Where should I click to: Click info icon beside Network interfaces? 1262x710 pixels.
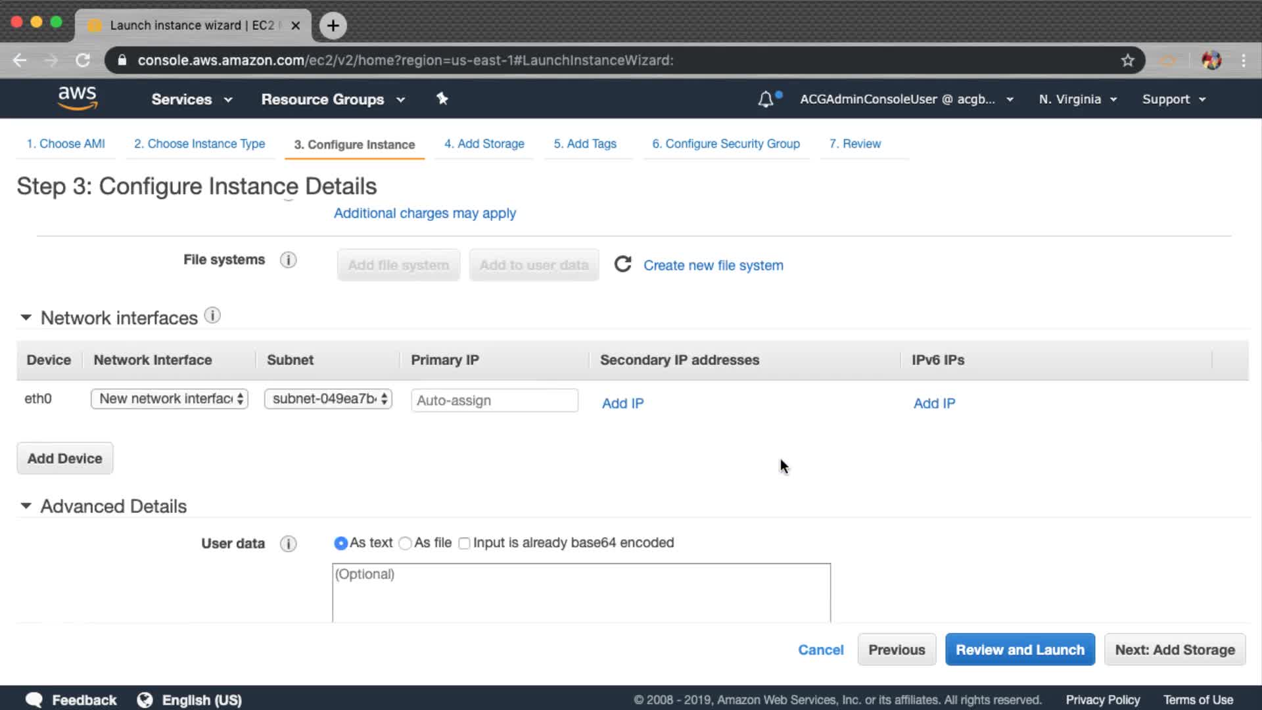coord(212,316)
